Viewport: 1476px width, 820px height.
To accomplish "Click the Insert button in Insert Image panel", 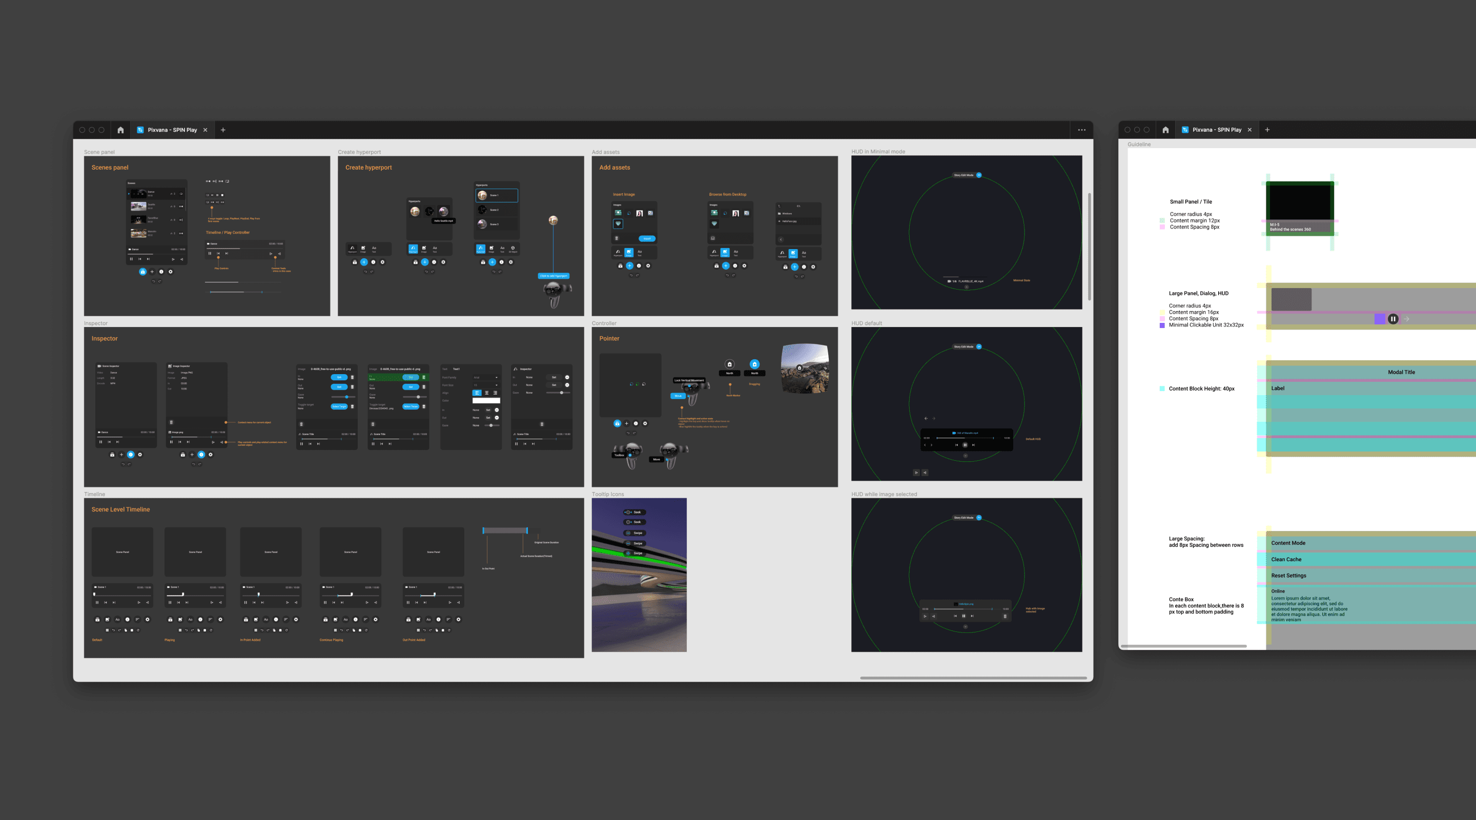I will point(647,239).
